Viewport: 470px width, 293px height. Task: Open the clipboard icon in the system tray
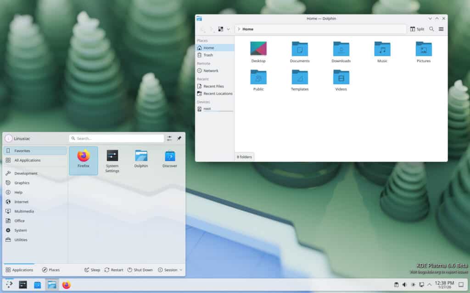397,284
